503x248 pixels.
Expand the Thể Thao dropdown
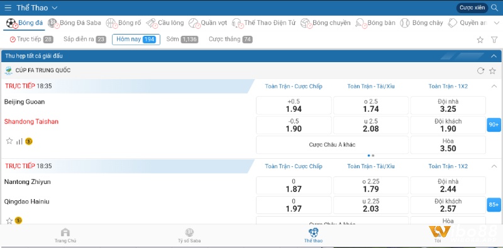(55, 8)
